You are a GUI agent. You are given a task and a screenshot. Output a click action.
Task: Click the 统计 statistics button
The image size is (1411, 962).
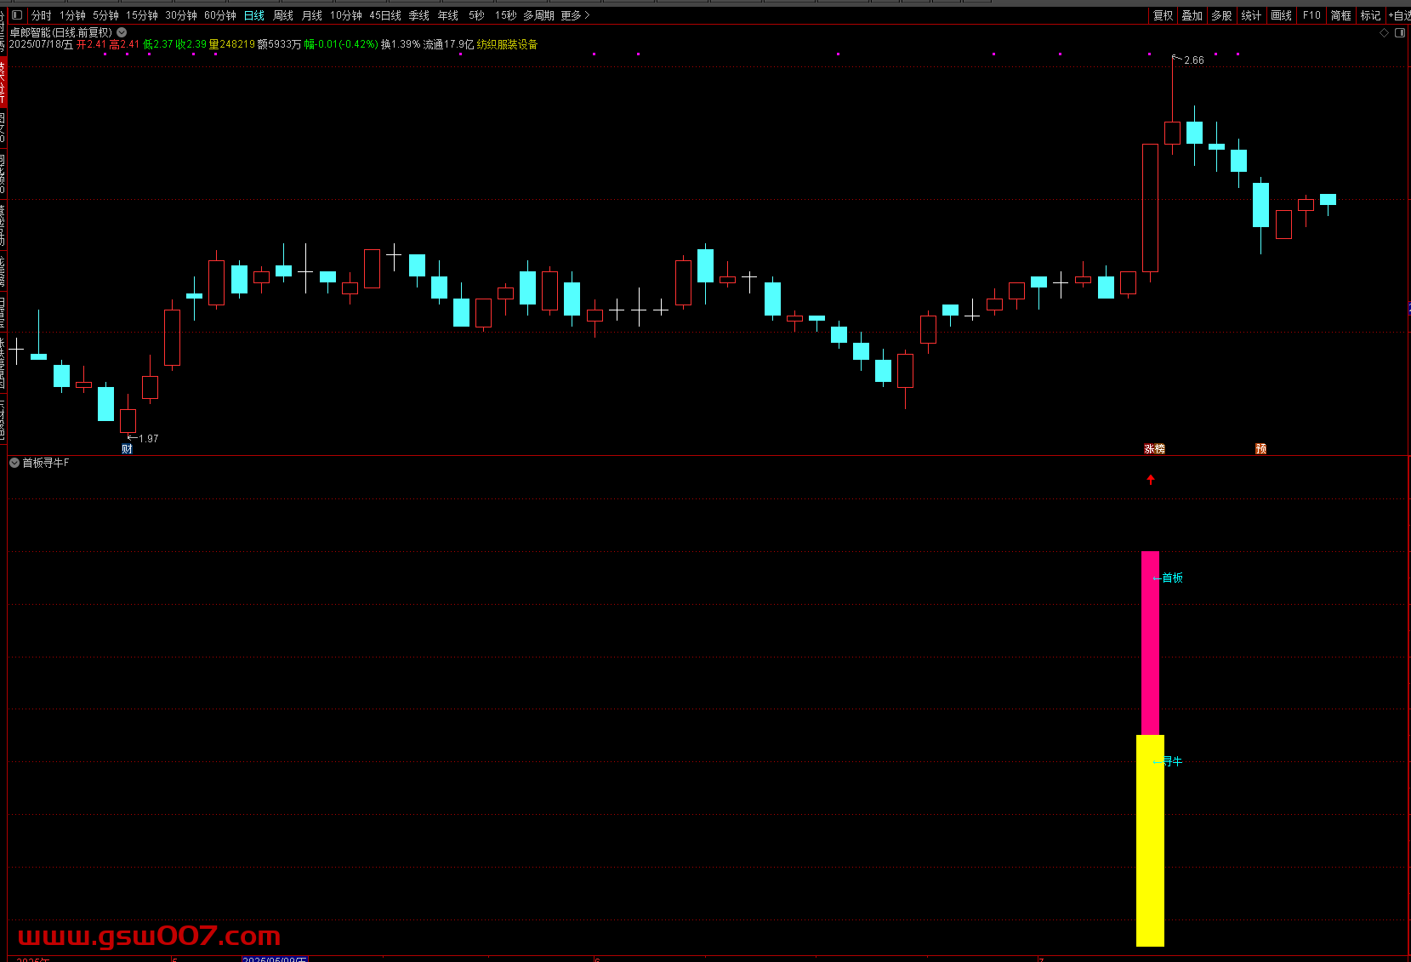point(1252,15)
